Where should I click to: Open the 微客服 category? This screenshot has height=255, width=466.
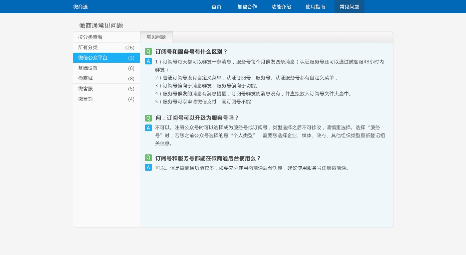[107, 89]
